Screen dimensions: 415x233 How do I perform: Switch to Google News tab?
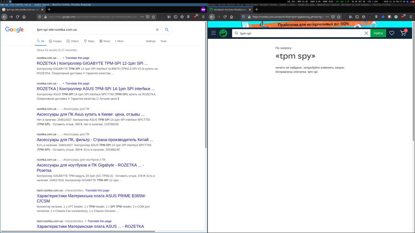click(x=105, y=41)
